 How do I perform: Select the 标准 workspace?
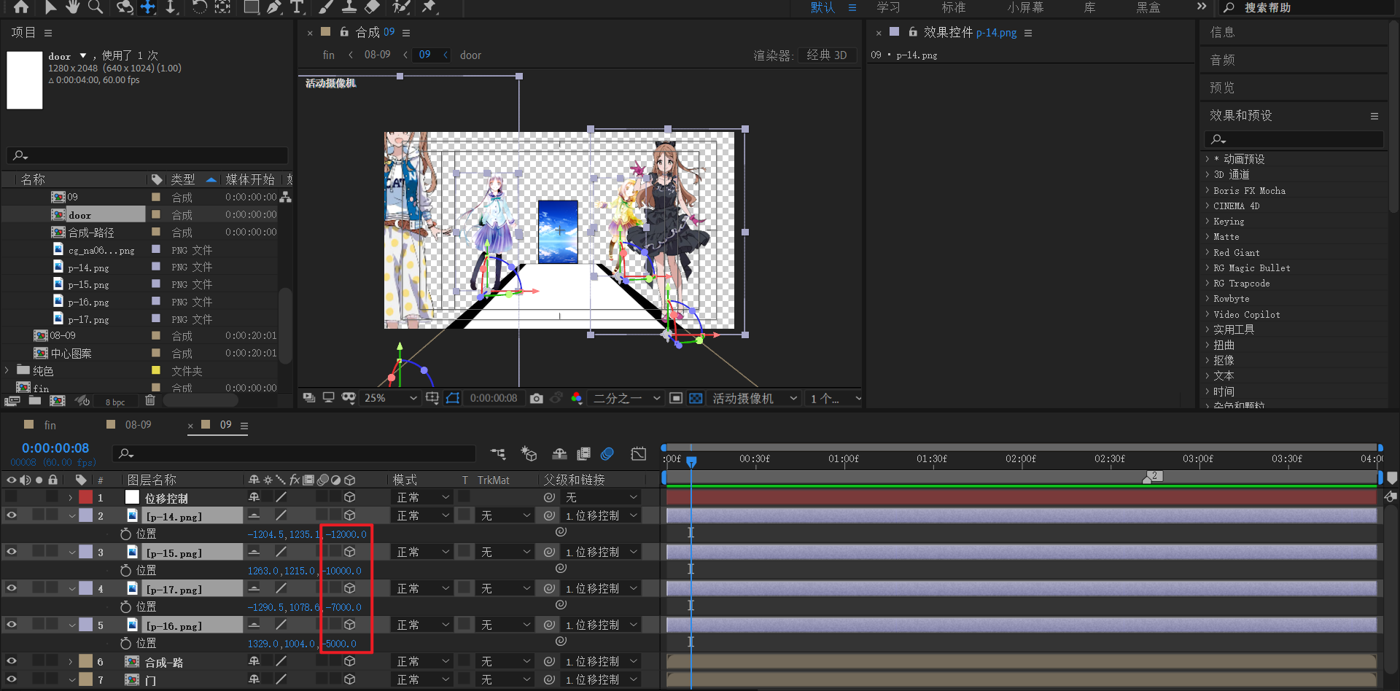[x=953, y=7]
